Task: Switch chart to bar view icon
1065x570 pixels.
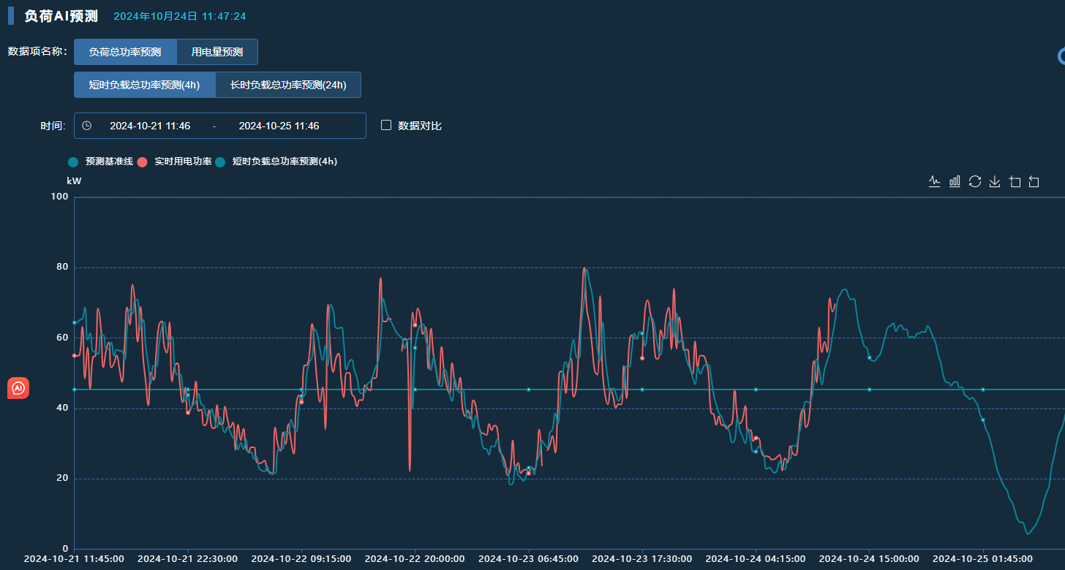Action: [x=955, y=181]
